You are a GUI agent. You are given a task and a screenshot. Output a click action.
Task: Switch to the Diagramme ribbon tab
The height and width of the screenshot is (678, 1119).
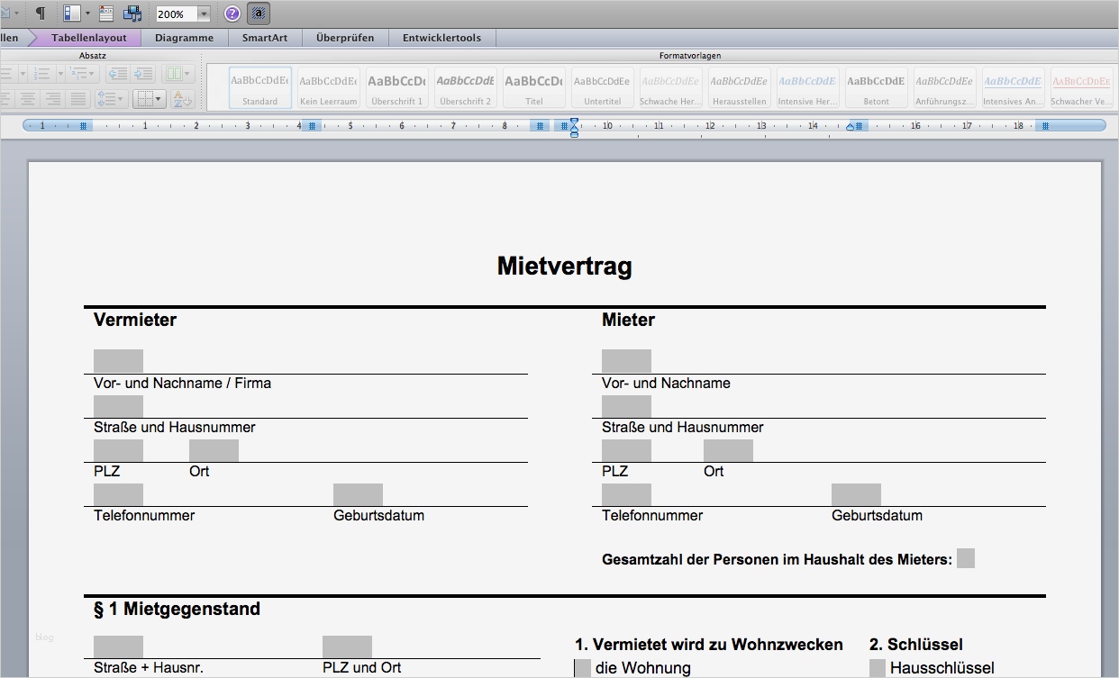[x=184, y=38]
